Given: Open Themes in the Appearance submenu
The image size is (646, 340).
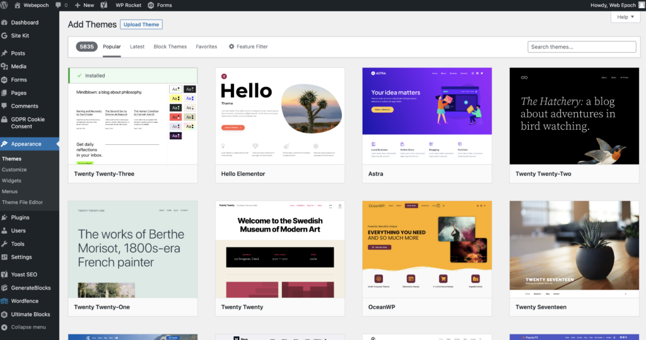Looking at the screenshot, I should (11, 159).
